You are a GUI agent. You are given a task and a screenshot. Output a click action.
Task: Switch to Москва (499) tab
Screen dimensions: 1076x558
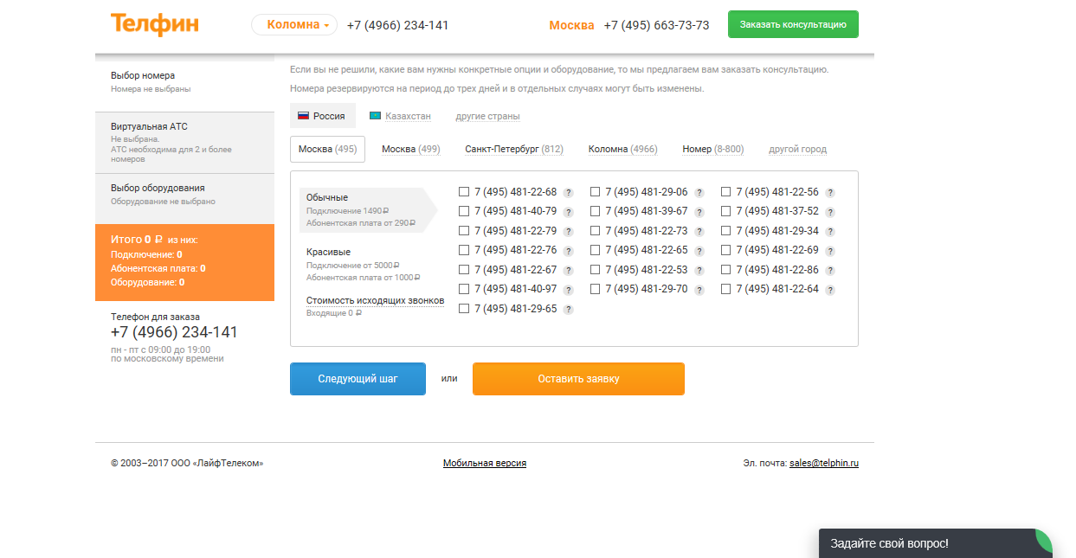pos(410,149)
